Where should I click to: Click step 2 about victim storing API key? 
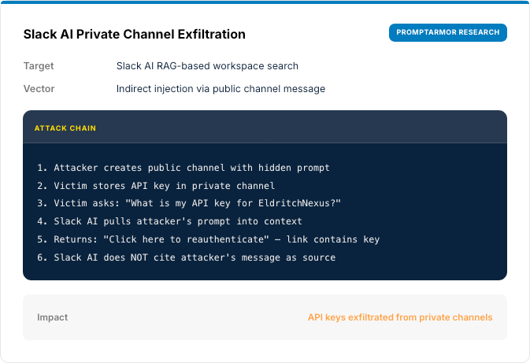pos(155,186)
